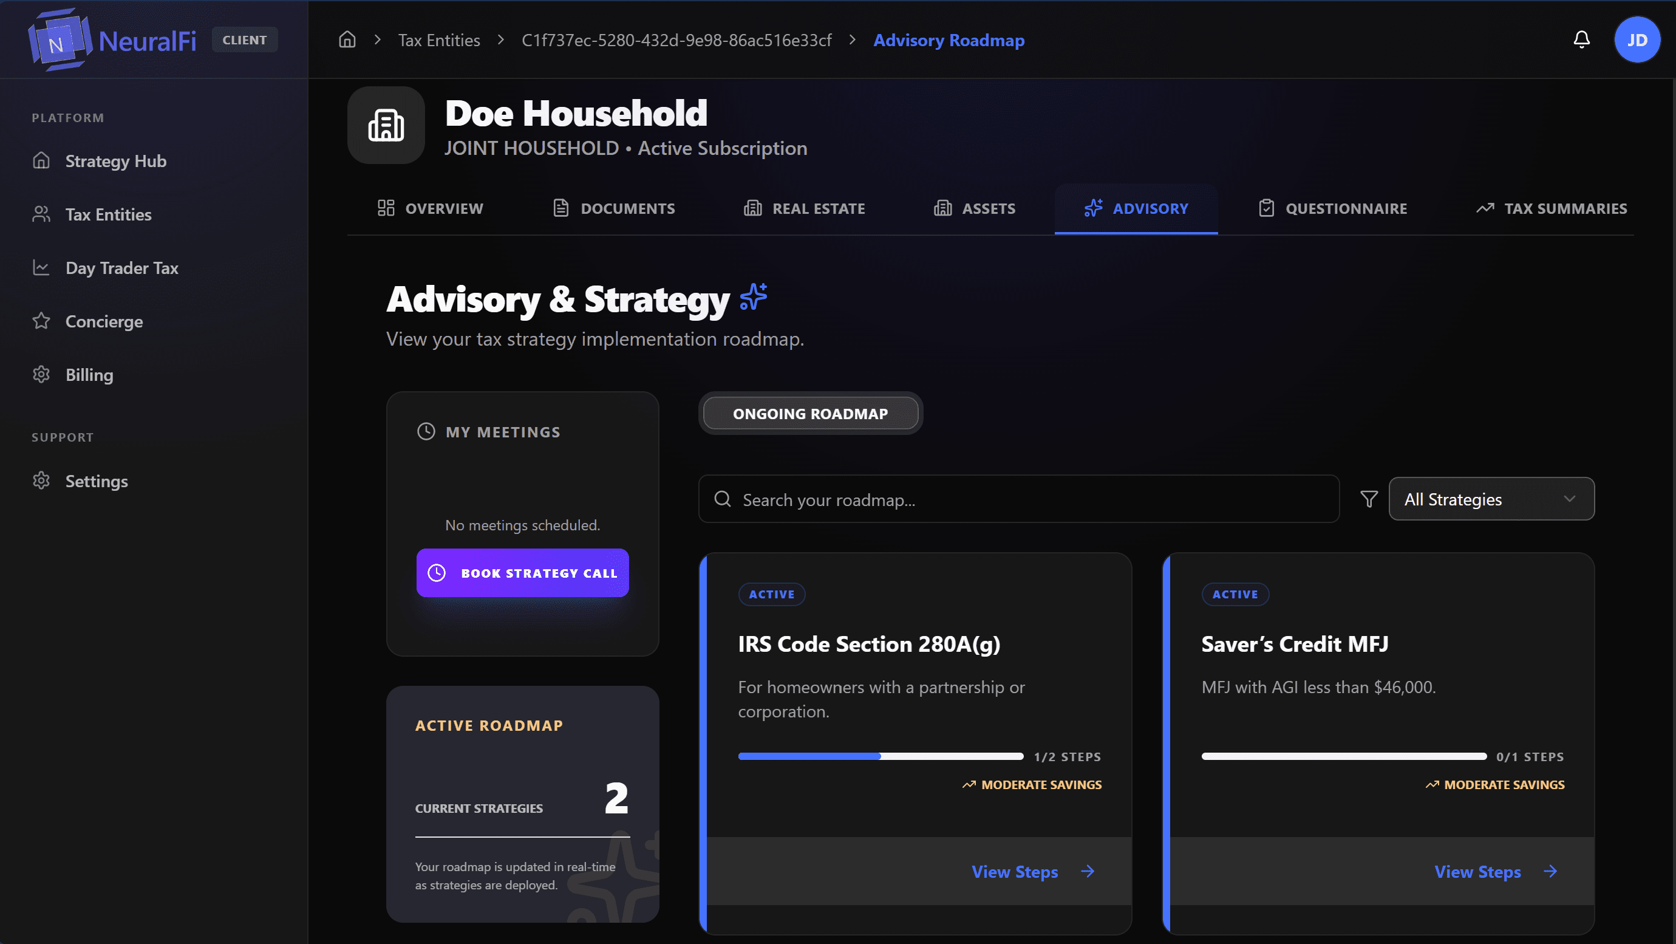
Task: Click the Documents tab file icon
Action: tap(561, 208)
